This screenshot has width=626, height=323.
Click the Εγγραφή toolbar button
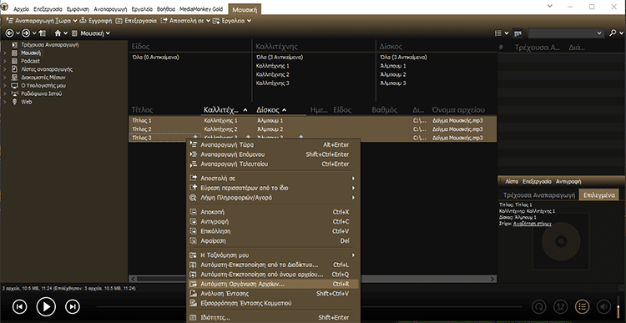pyautogui.click(x=96, y=21)
